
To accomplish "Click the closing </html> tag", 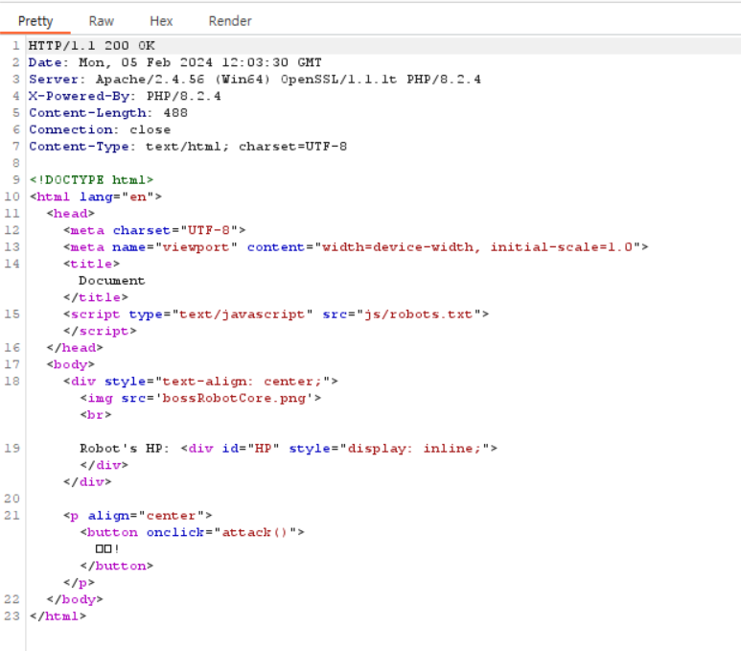I will 58,616.
